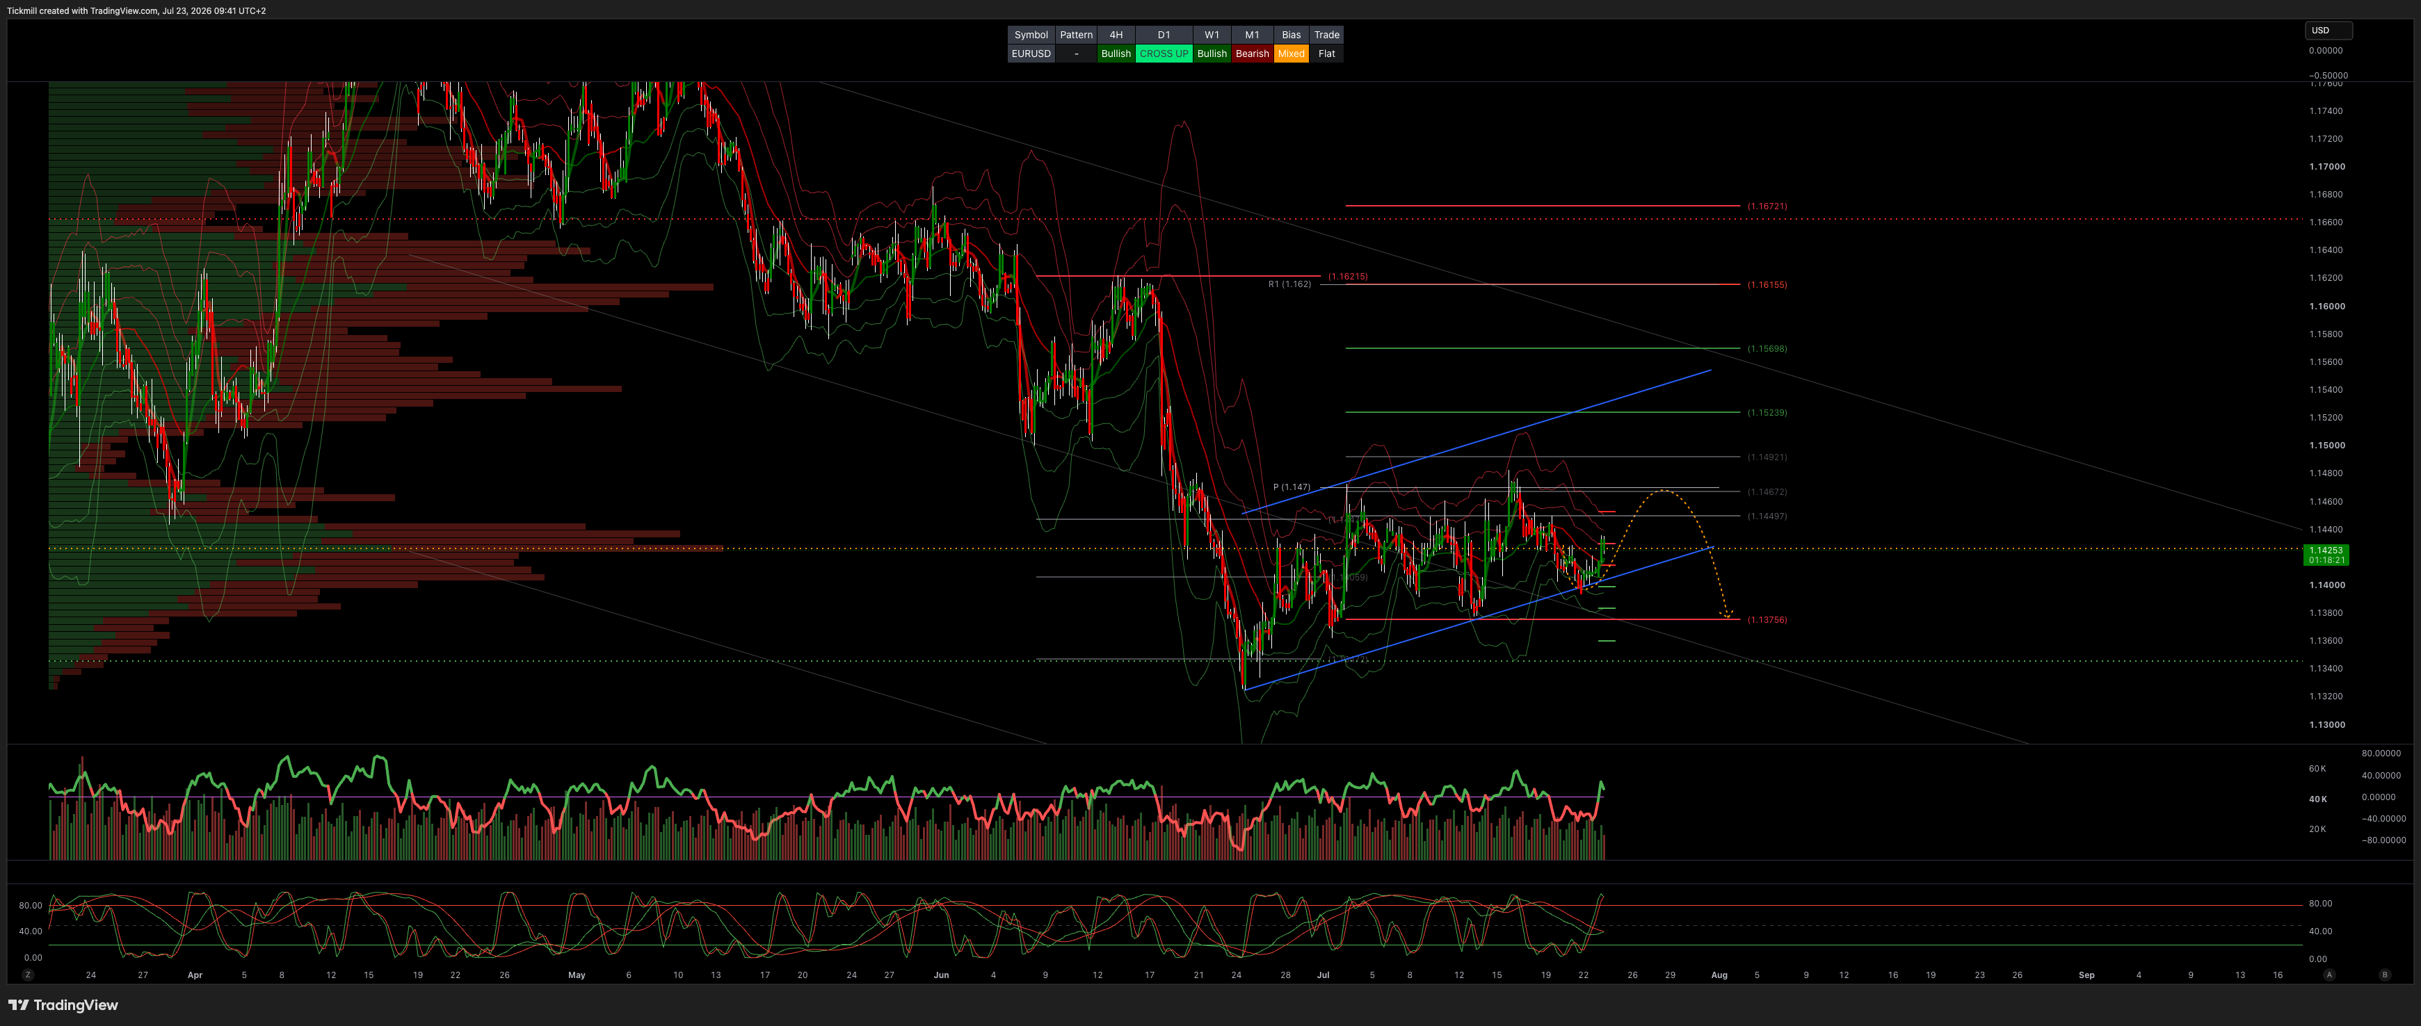2421x1026 pixels.
Task: Open the USD currency selector box
Action: (2328, 30)
